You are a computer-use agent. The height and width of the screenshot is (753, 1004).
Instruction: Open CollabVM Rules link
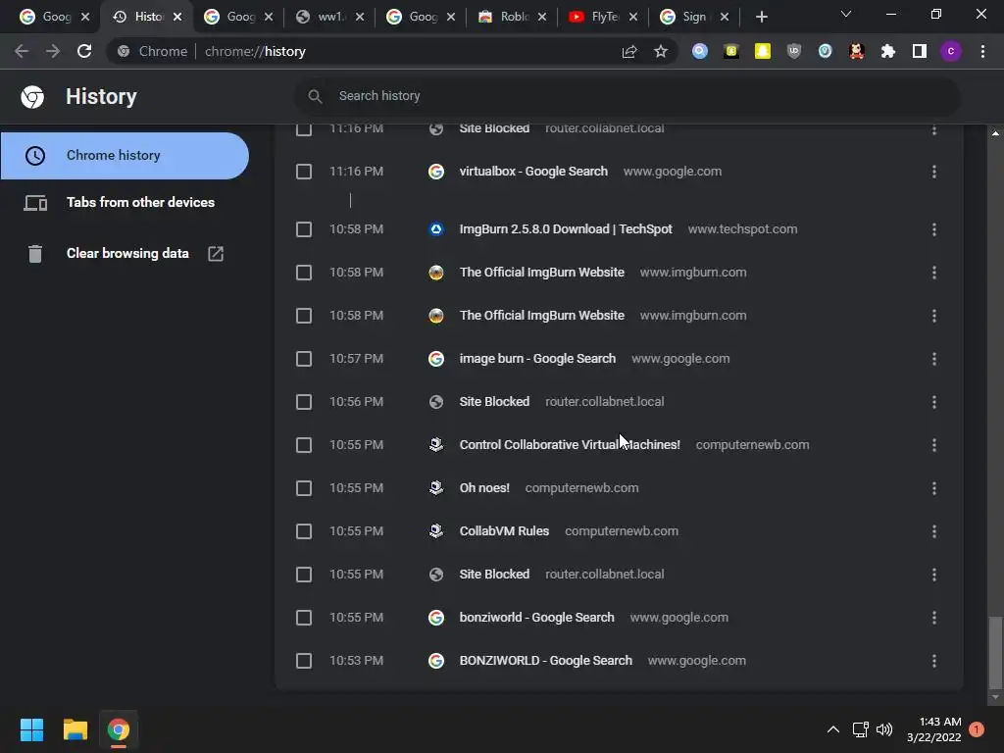point(504,531)
